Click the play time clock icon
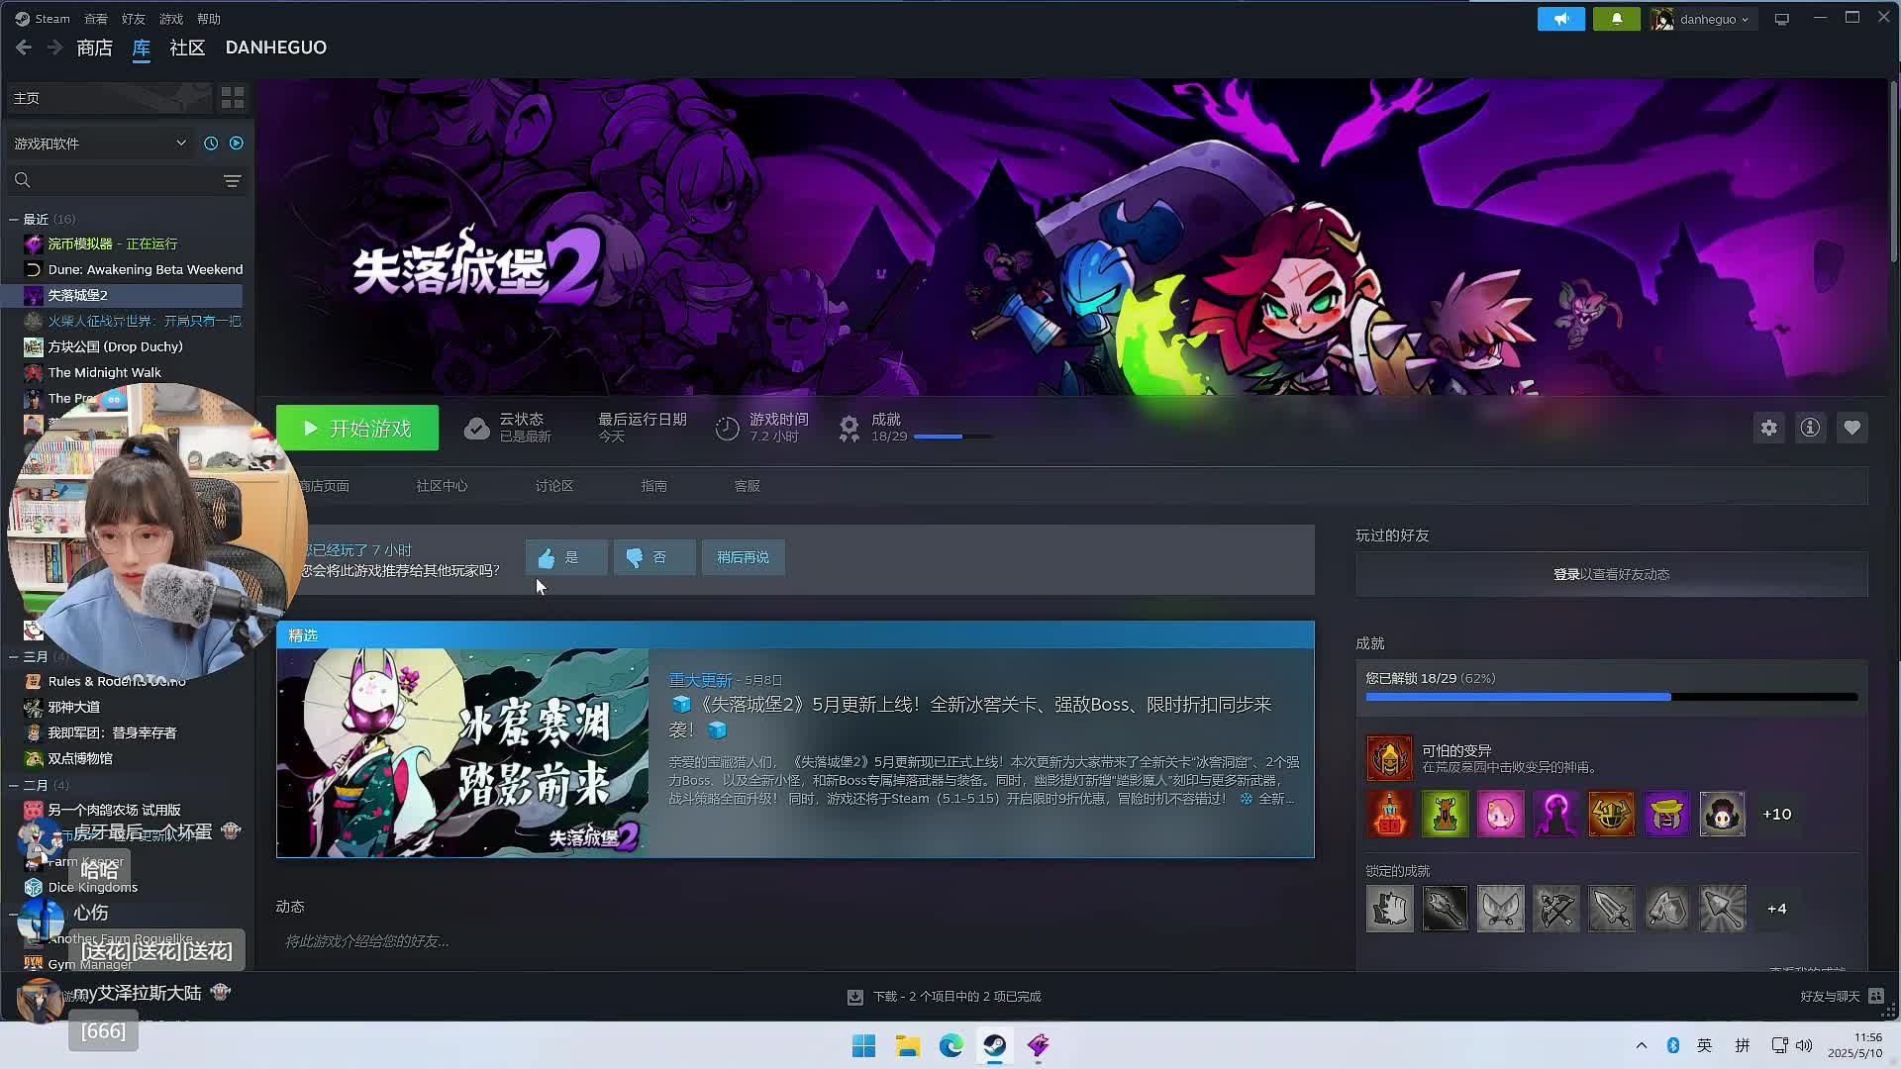This screenshot has height=1069, width=1901. 728,428
